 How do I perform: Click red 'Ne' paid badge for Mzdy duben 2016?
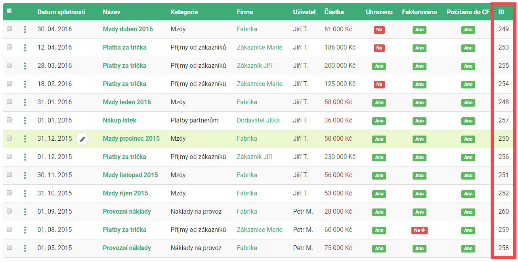coord(379,30)
